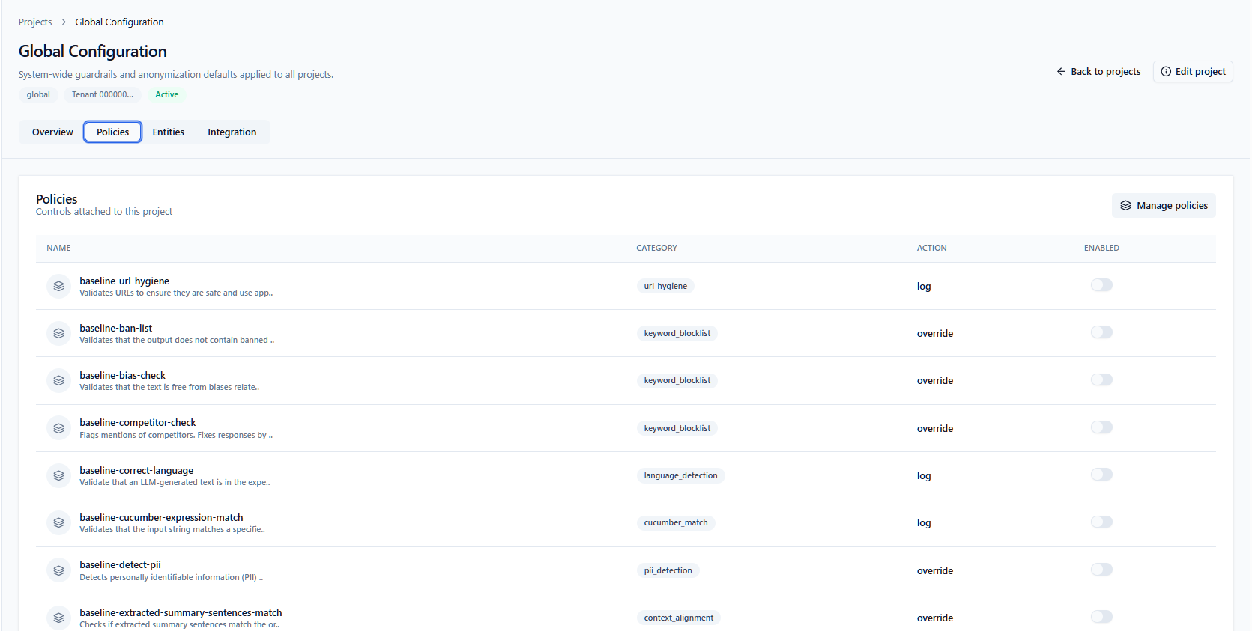Click the ENABLED column header
The height and width of the screenshot is (631, 1252).
click(1101, 248)
